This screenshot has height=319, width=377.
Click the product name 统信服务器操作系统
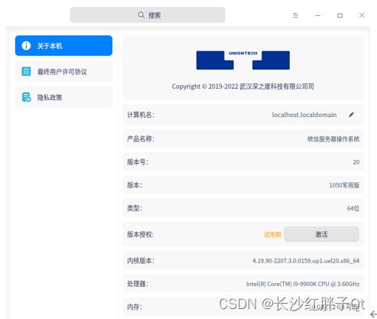pyautogui.click(x=333, y=139)
